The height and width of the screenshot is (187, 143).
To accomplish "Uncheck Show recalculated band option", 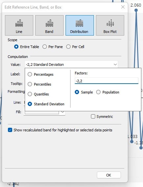I will tap(10, 130).
